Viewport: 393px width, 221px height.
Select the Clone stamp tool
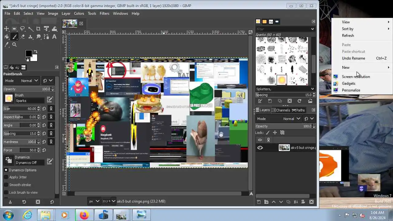point(30,37)
